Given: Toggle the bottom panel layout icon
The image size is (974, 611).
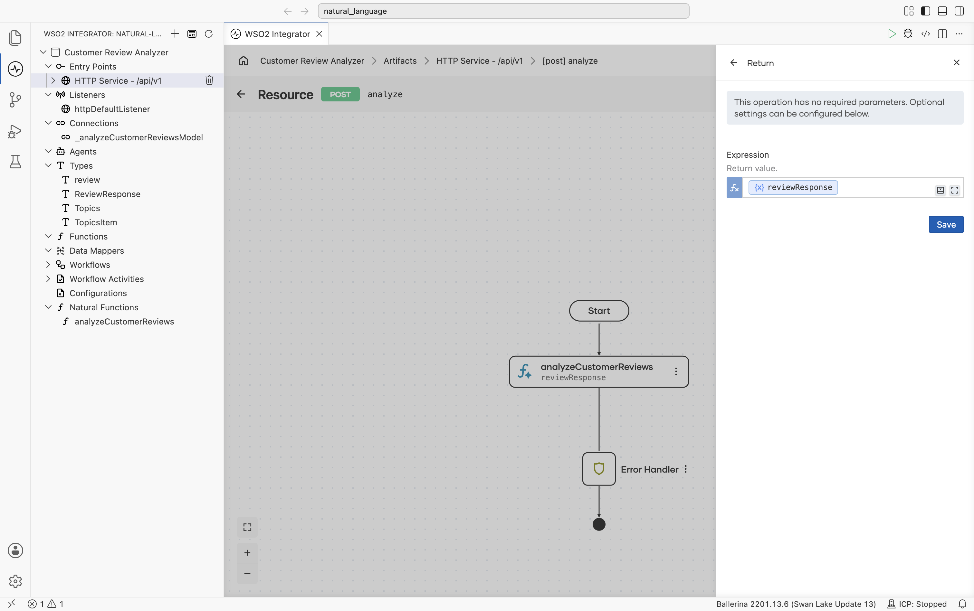Looking at the screenshot, I should [x=942, y=11].
